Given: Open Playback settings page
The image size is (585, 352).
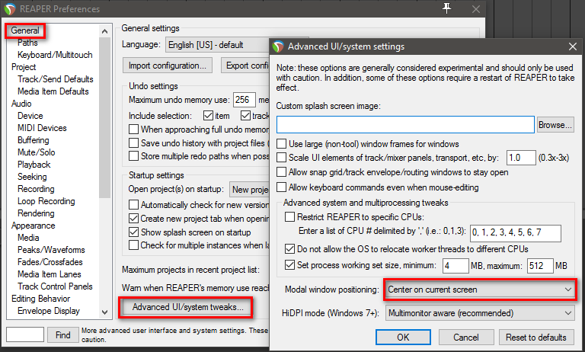Looking at the screenshot, I should point(34,165).
